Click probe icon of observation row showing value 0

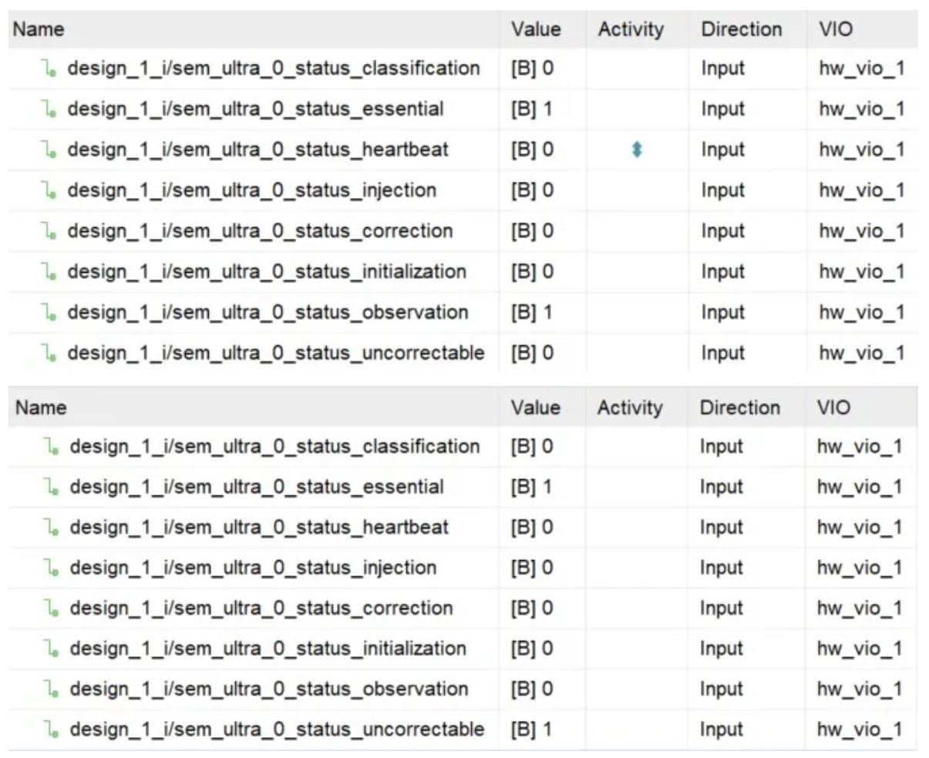coord(51,689)
